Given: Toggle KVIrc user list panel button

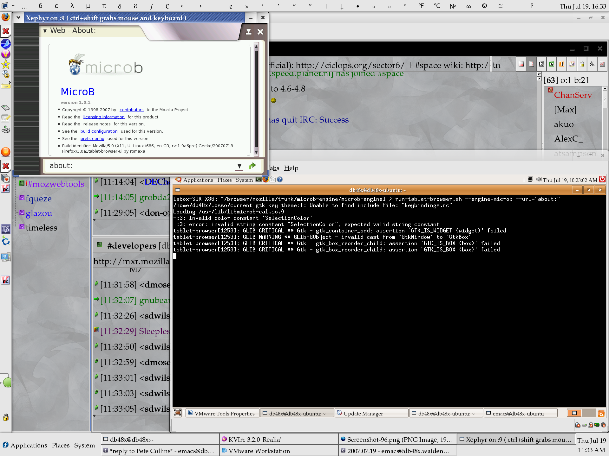Looking at the screenshot, I should [x=531, y=64].
